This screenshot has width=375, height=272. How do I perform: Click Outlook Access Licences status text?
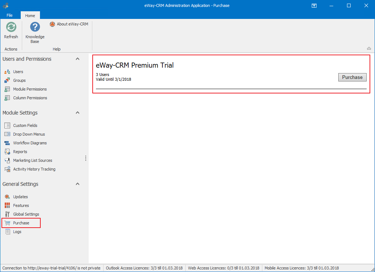click(144, 268)
